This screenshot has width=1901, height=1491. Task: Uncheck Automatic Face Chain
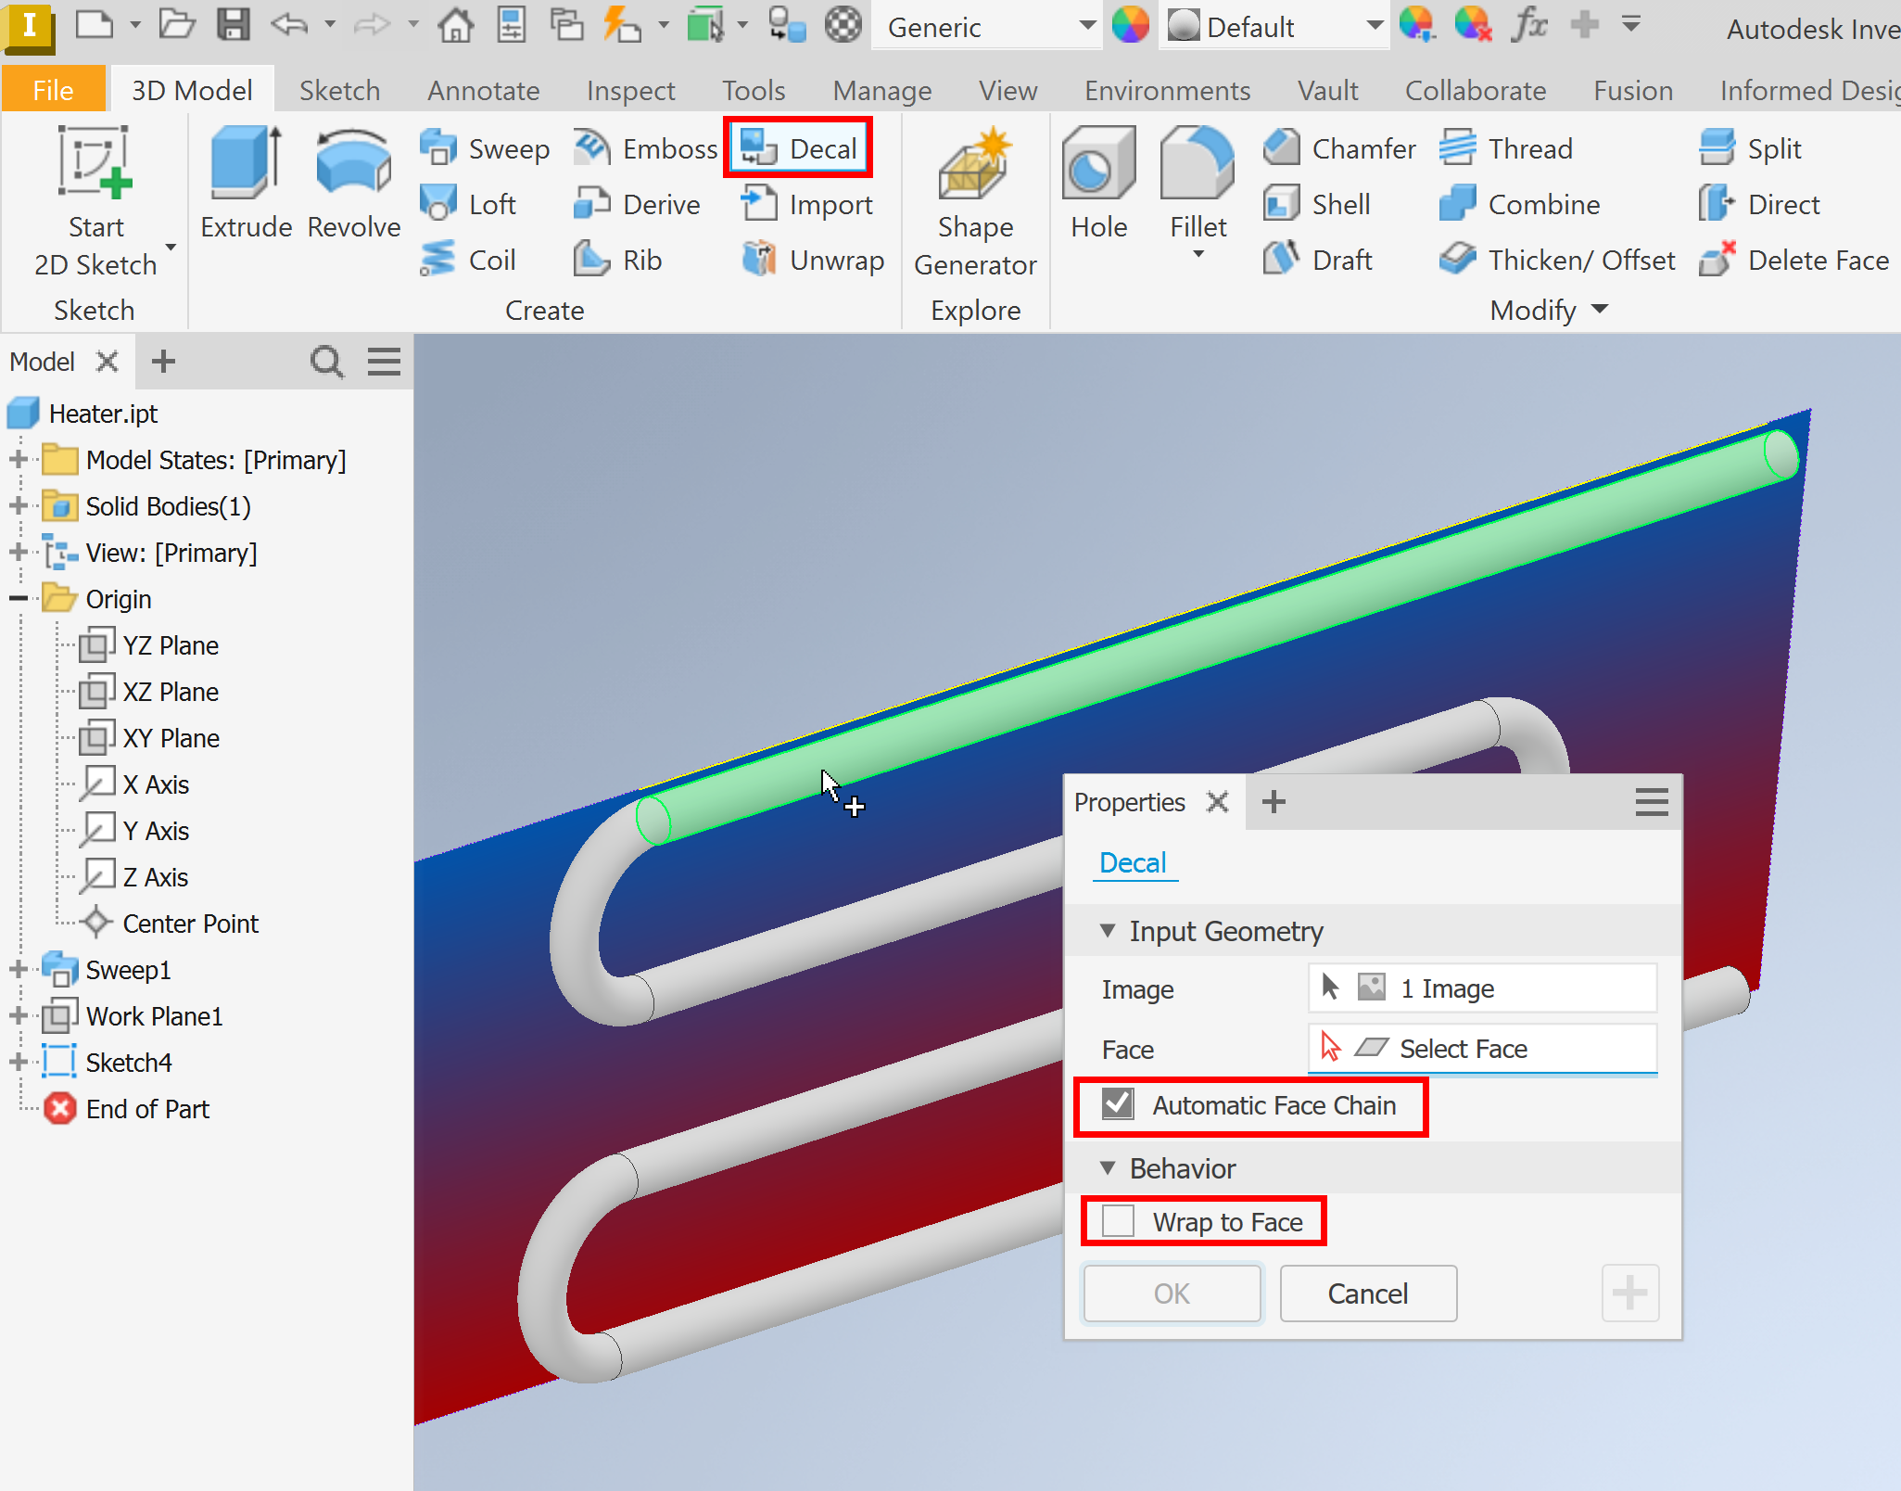click(x=1118, y=1103)
